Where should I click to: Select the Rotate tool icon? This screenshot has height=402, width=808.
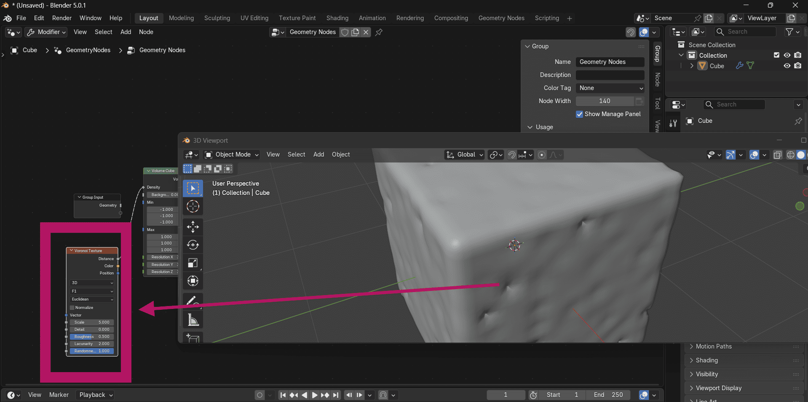(193, 245)
